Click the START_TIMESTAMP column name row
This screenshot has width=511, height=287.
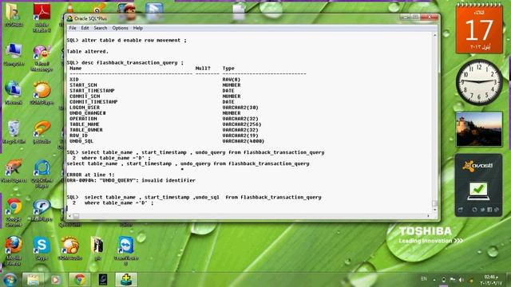[x=92, y=90]
